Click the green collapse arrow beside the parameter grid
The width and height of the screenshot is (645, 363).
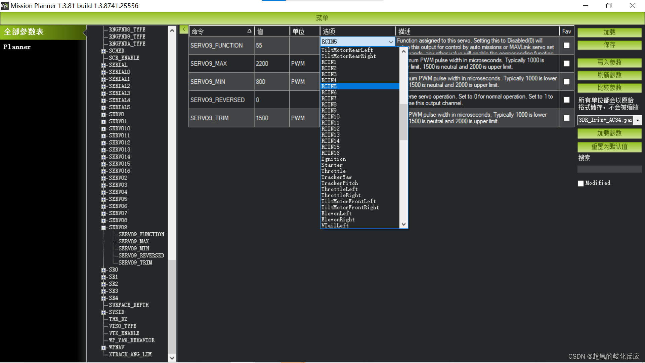[x=184, y=30]
